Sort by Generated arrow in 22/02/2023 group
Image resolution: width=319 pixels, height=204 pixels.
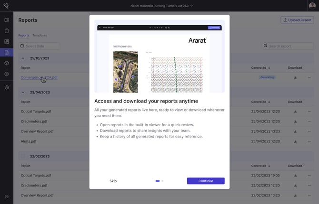coord(269,166)
